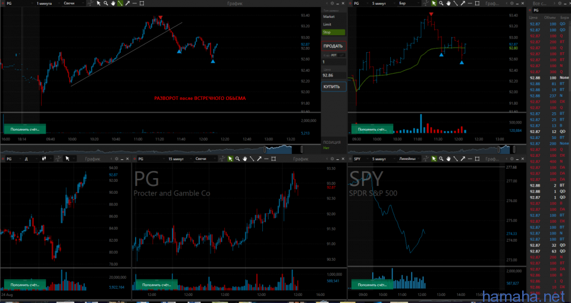Open 'Д' timeframe dropdown in daily chart
The image size is (571, 303).
tap(30, 159)
